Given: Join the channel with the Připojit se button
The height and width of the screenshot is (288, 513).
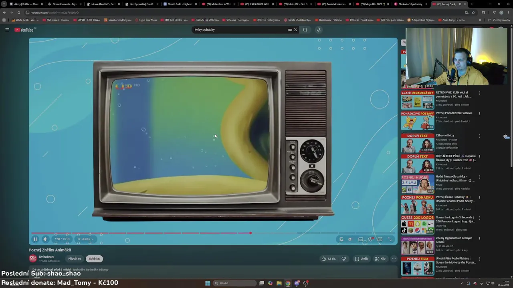Looking at the screenshot, I should [x=75, y=259].
